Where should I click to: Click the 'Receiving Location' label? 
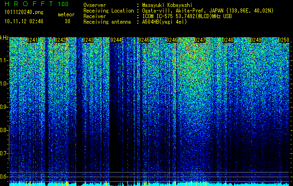pyautogui.click(x=109, y=11)
